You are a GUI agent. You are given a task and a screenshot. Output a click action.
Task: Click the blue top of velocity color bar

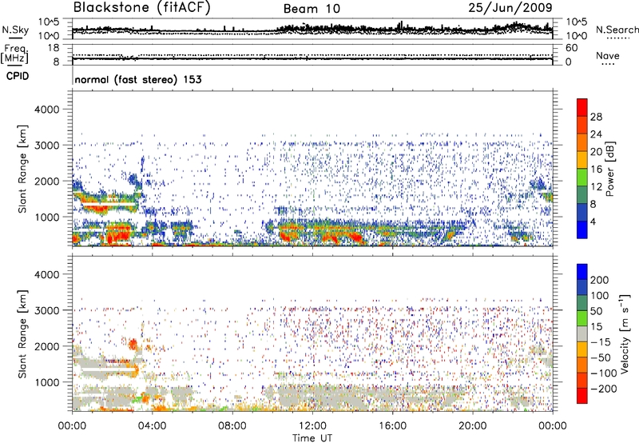click(582, 271)
